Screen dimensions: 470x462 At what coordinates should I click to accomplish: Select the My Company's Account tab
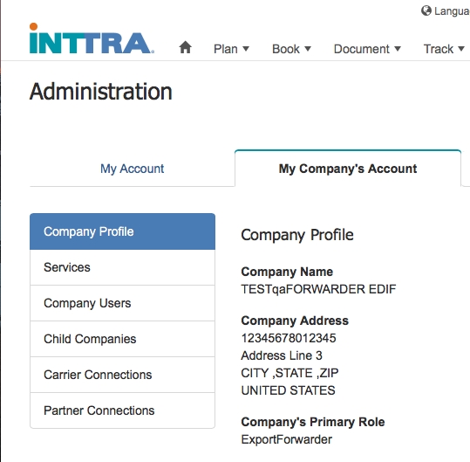point(348,169)
